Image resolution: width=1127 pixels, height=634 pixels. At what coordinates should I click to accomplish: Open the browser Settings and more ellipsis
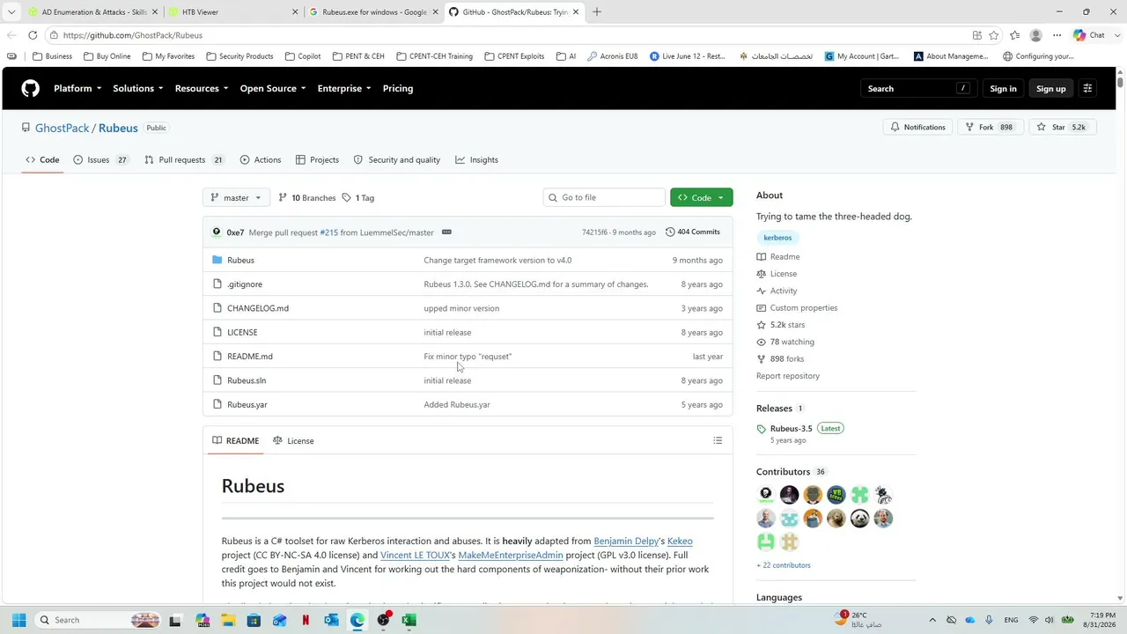[x=1057, y=35]
